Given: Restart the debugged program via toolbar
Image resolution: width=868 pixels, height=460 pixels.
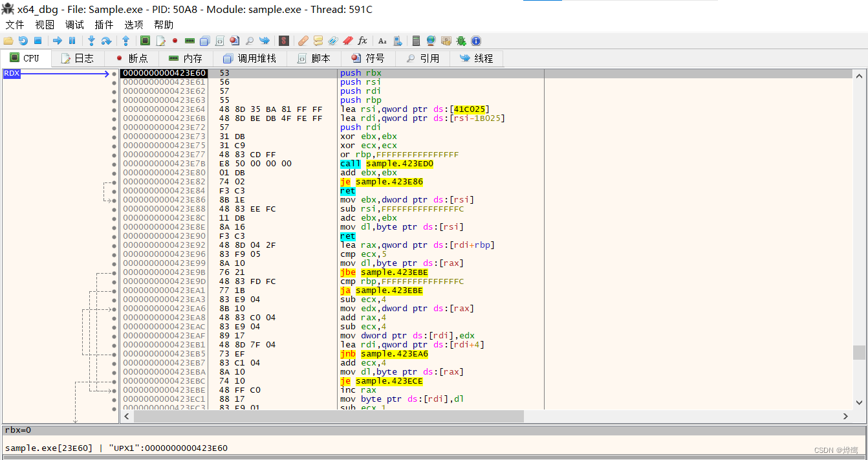Looking at the screenshot, I should pyautogui.click(x=23, y=41).
